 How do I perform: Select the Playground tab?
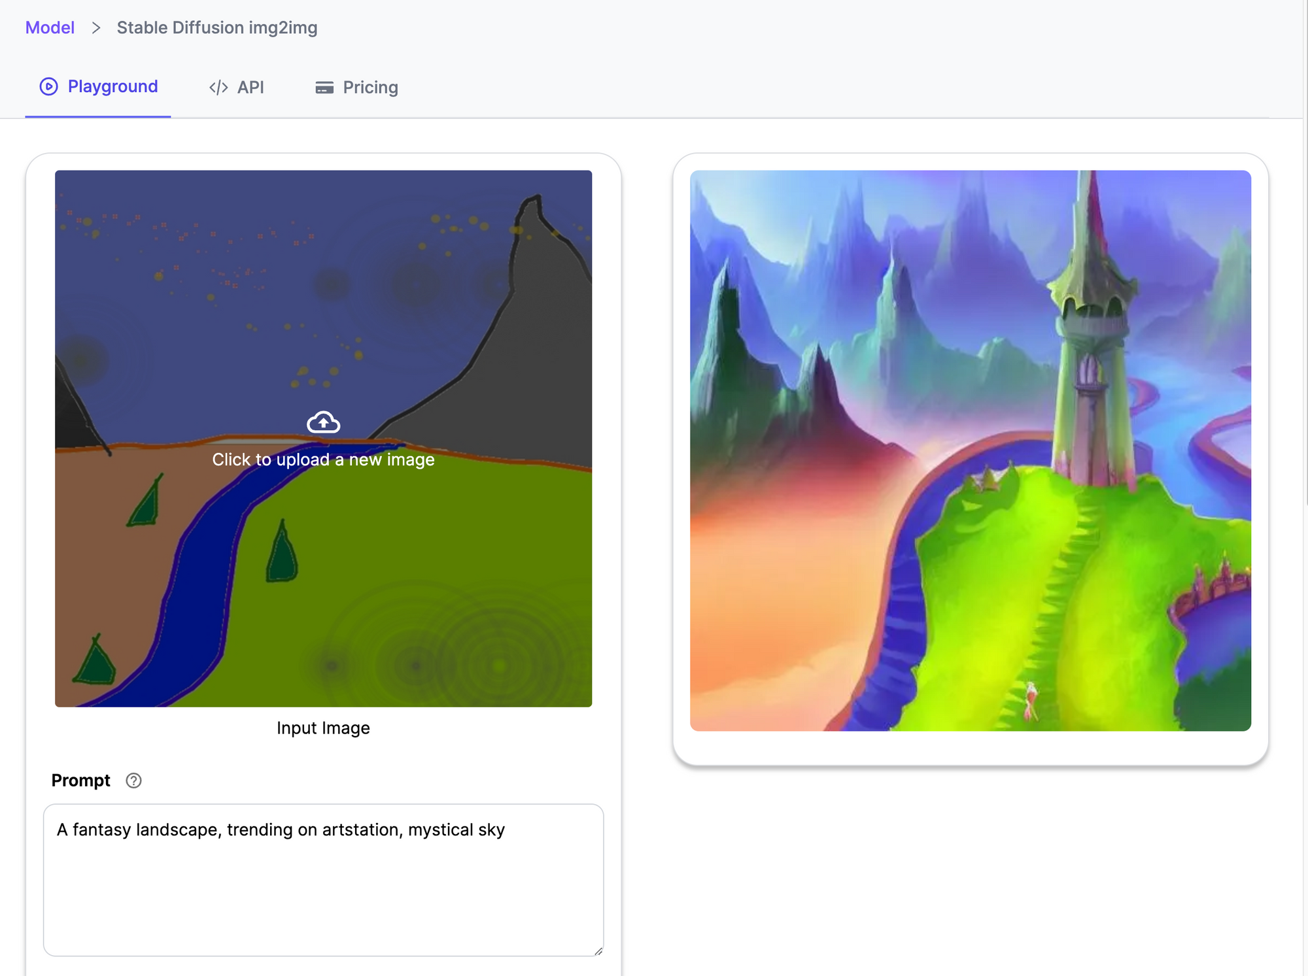coord(112,86)
